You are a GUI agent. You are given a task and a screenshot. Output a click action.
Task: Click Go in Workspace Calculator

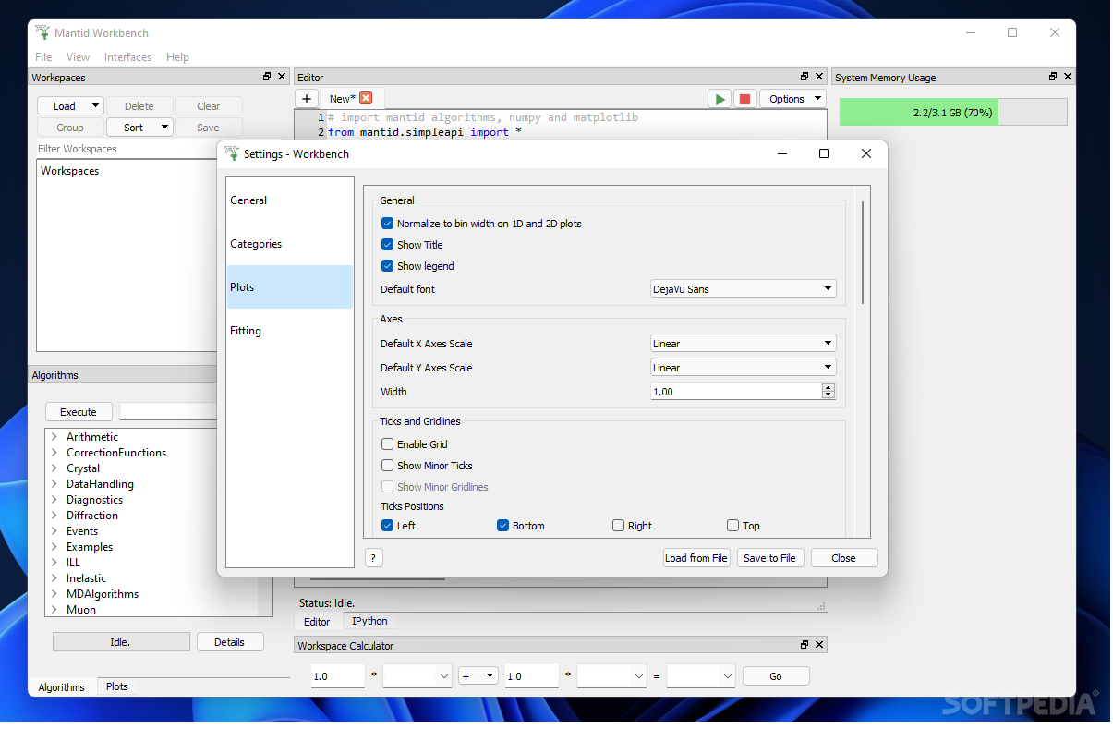[776, 676]
